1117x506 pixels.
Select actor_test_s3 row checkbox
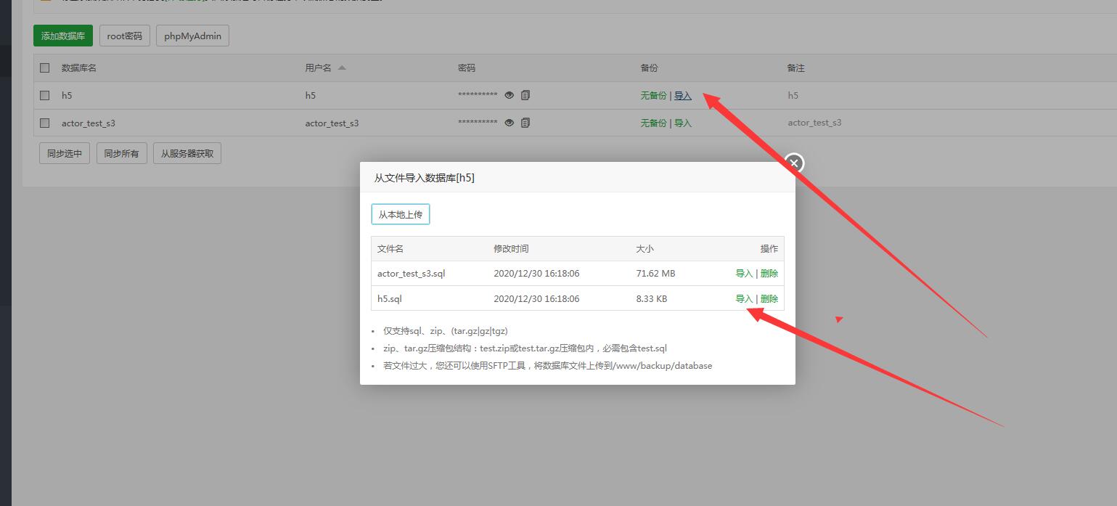(x=45, y=123)
